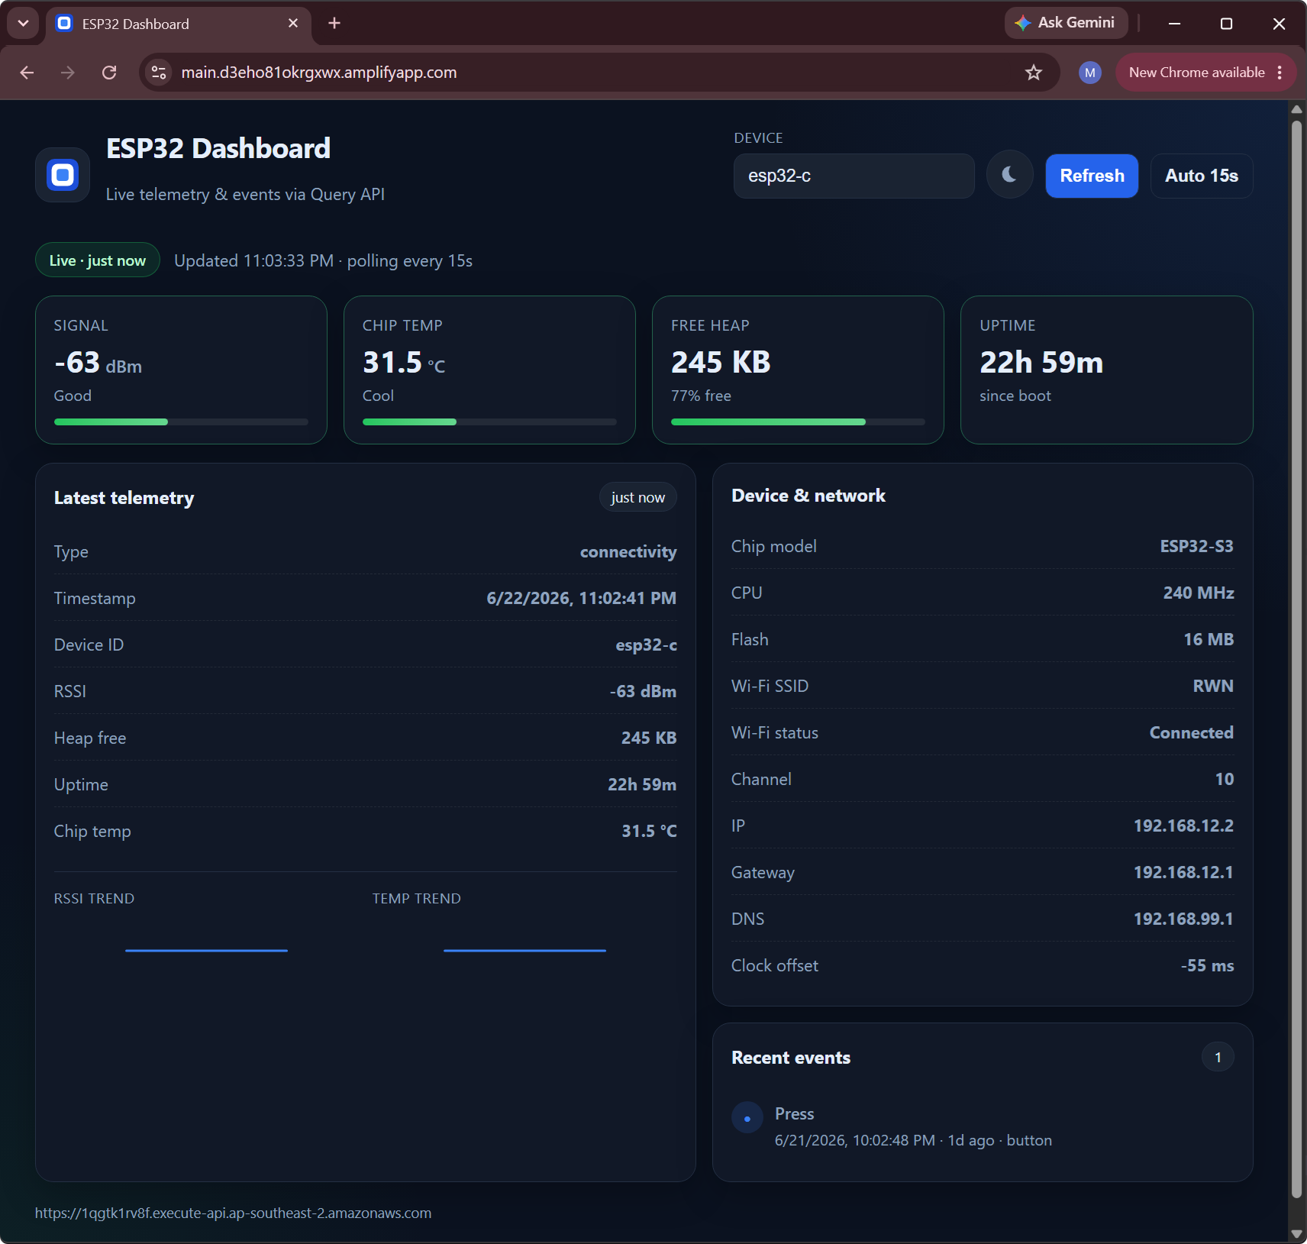Viewport: 1307px width, 1244px height.
Task: Click the Temp Trend sparkline
Action: (x=524, y=950)
